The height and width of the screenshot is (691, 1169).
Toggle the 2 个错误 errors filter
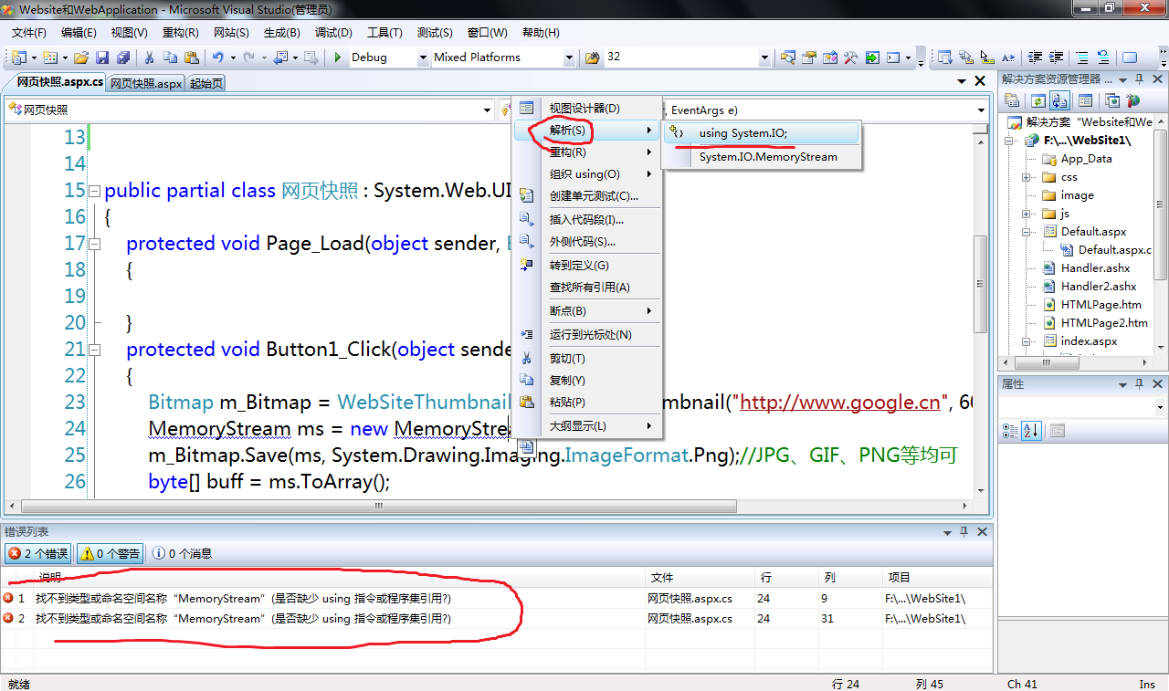pyautogui.click(x=38, y=553)
